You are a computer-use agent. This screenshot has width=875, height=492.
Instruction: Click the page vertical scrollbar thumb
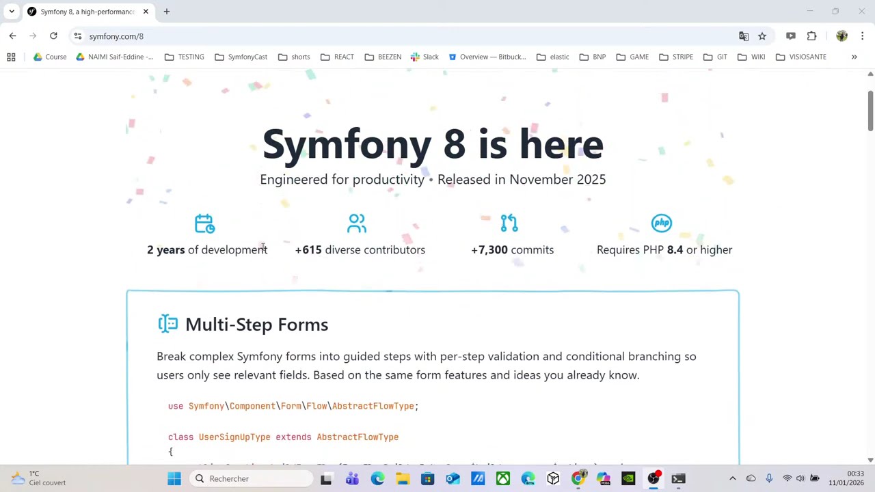click(x=870, y=109)
